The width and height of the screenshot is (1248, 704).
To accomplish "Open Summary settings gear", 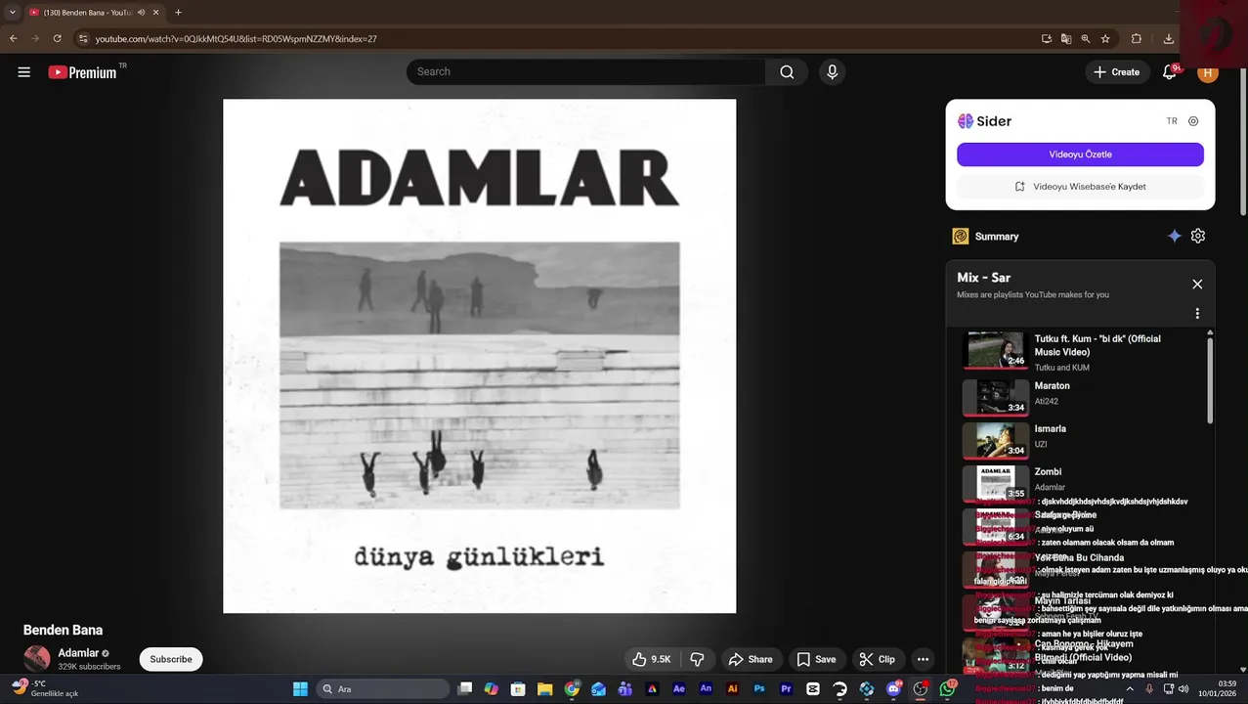I will click(1198, 236).
